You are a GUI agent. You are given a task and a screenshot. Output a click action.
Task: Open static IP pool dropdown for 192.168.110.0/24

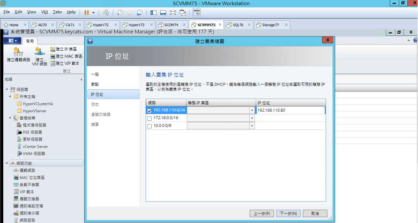click(252, 111)
